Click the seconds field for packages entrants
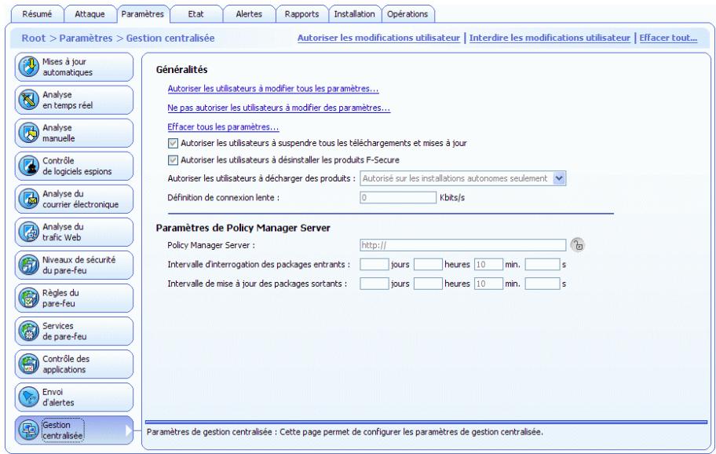This screenshot has height=454, width=716. (542, 265)
